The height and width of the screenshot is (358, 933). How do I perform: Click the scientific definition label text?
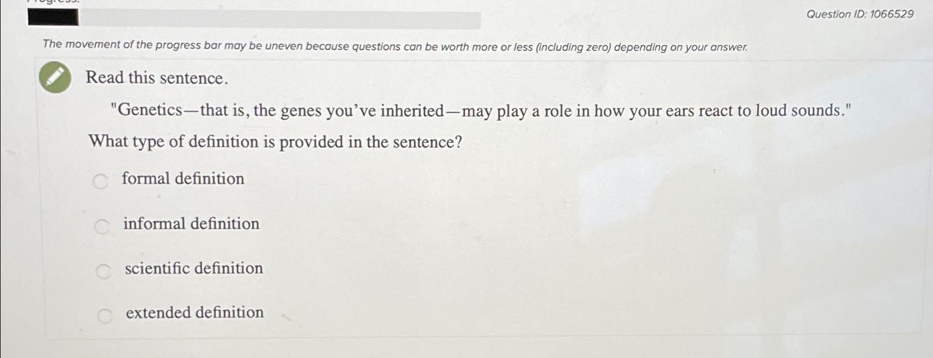click(193, 269)
